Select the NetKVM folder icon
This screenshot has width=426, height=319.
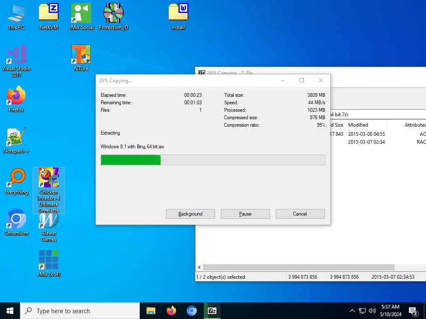pyautogui.click(x=49, y=17)
